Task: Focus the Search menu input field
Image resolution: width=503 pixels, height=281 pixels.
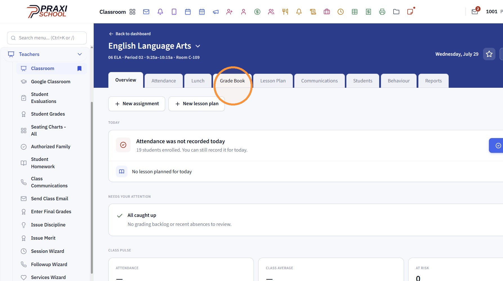Action: tap(47, 38)
